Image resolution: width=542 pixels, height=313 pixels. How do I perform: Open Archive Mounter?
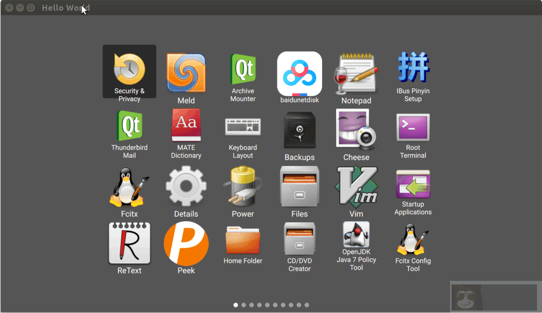pyautogui.click(x=243, y=70)
